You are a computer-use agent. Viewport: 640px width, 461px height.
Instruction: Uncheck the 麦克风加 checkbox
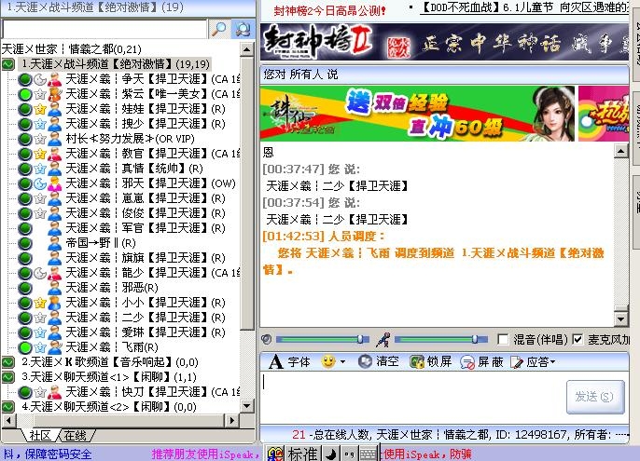577,339
